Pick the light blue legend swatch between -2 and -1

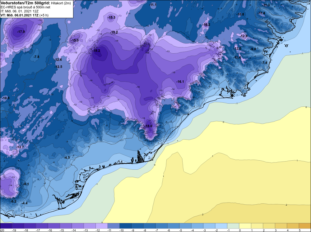tap(221, 226)
